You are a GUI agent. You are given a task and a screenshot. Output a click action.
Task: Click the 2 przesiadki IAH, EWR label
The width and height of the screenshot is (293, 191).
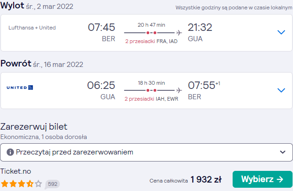tap(151, 99)
